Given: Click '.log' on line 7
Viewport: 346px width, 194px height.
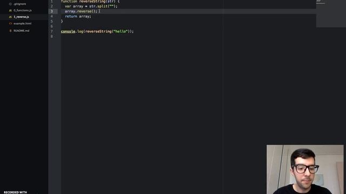Looking at the screenshot, I should click(79, 31).
